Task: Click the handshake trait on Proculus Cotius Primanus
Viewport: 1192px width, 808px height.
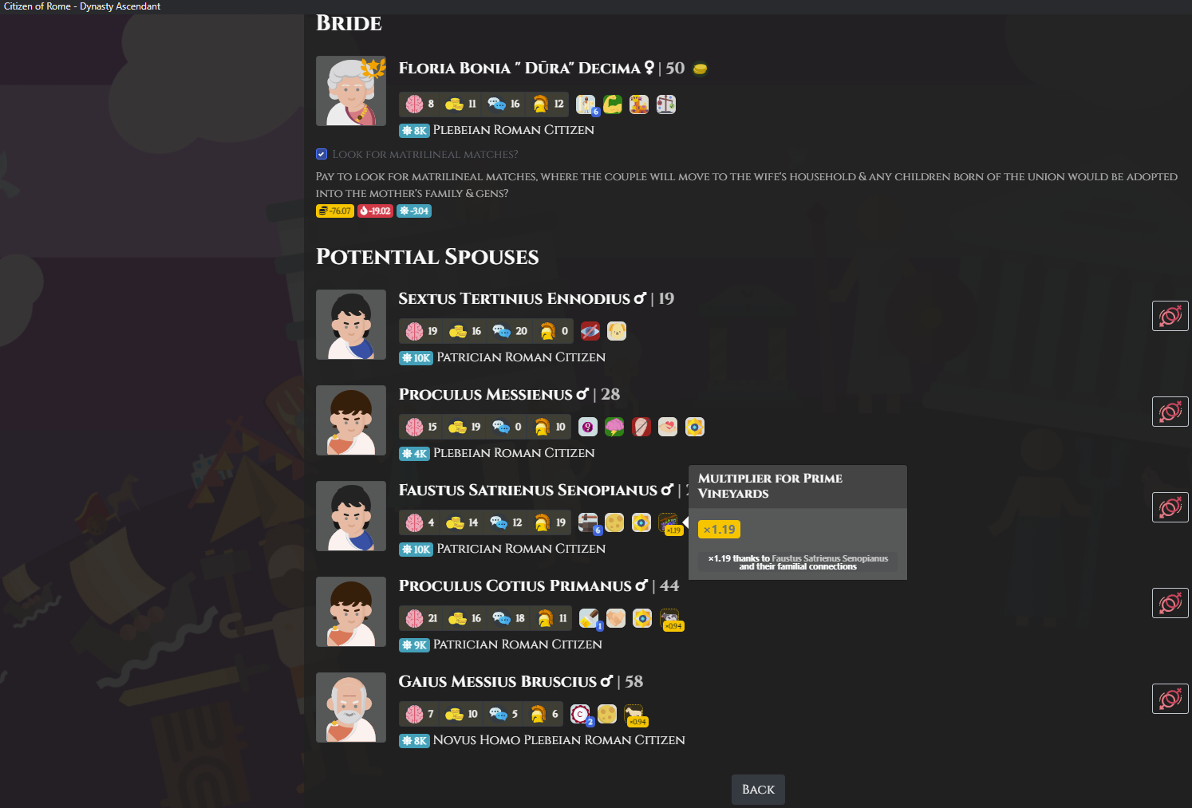Action: pyautogui.click(x=616, y=618)
